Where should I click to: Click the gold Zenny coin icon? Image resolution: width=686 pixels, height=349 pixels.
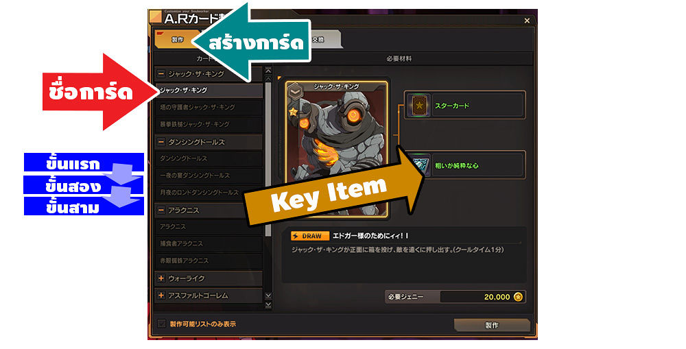pyautogui.click(x=518, y=297)
